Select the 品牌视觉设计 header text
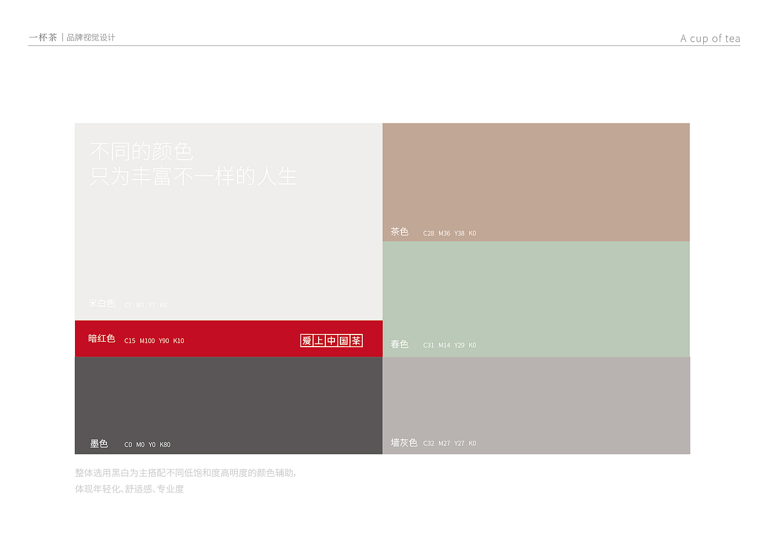Image resolution: width=774 pixels, height=542 pixels. (91, 38)
